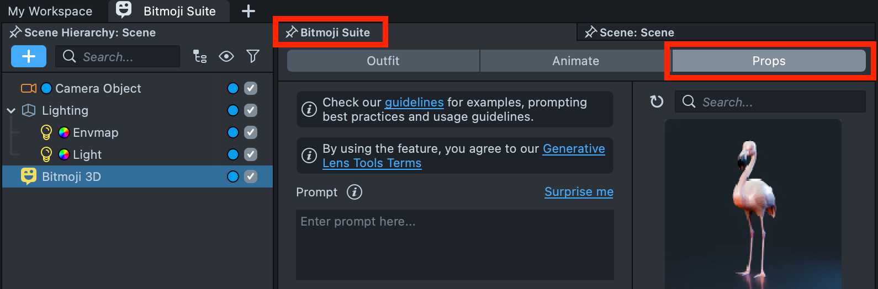Click the Light layer blue color dot
The image size is (878, 289).
pos(233,154)
